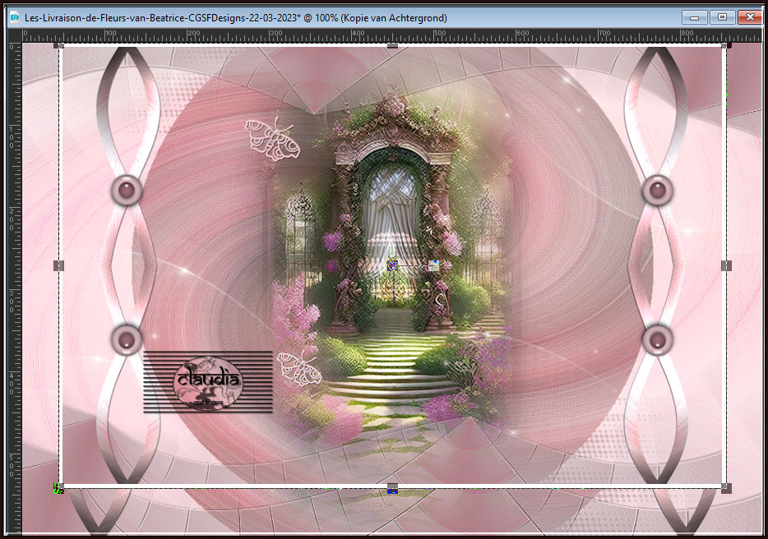Click the bottom-right selection corner handle
This screenshot has width=768, height=539.
[x=726, y=488]
